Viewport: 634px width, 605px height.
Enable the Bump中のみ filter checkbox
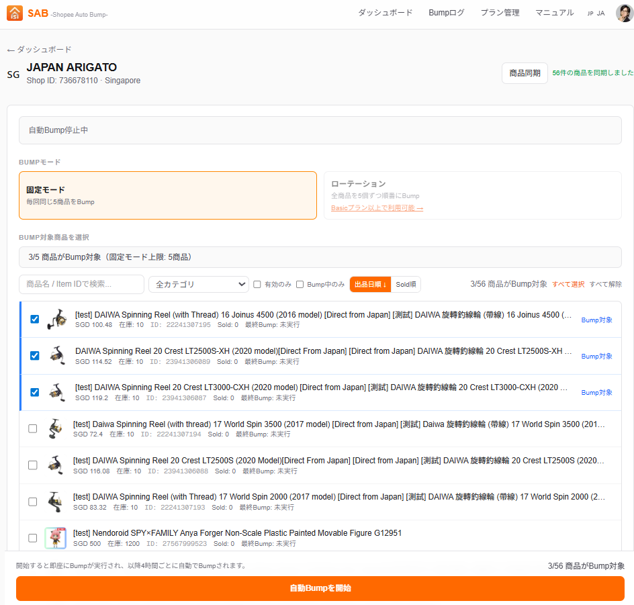tap(300, 285)
